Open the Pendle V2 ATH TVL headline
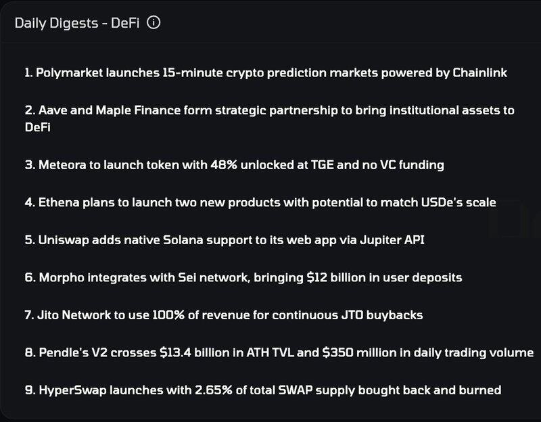541x422 pixels. (x=277, y=352)
